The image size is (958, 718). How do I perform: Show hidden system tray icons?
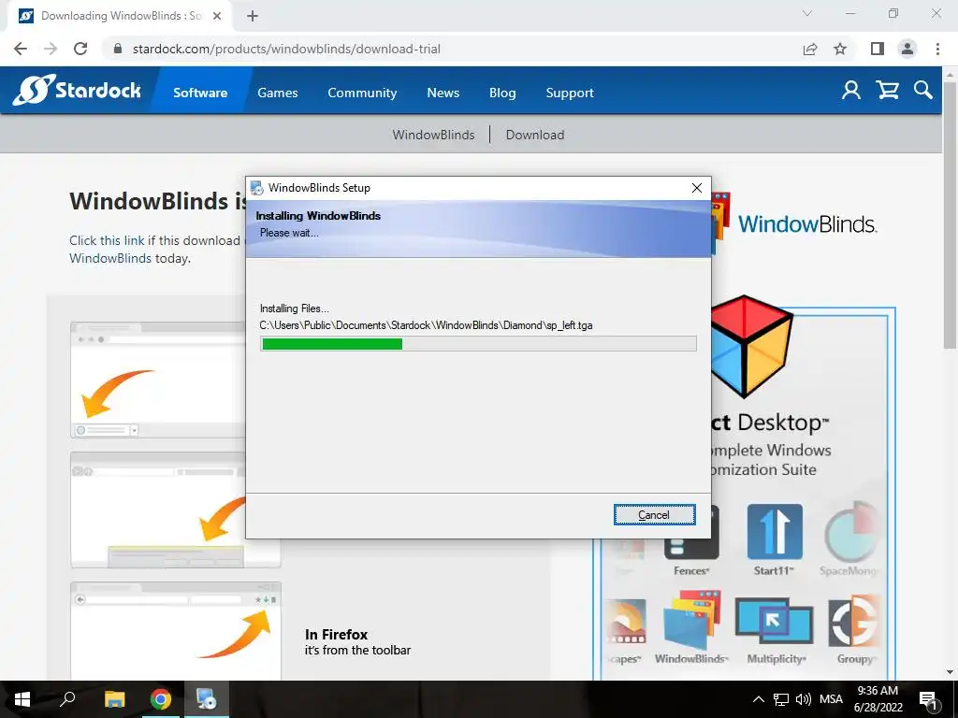[758, 699]
